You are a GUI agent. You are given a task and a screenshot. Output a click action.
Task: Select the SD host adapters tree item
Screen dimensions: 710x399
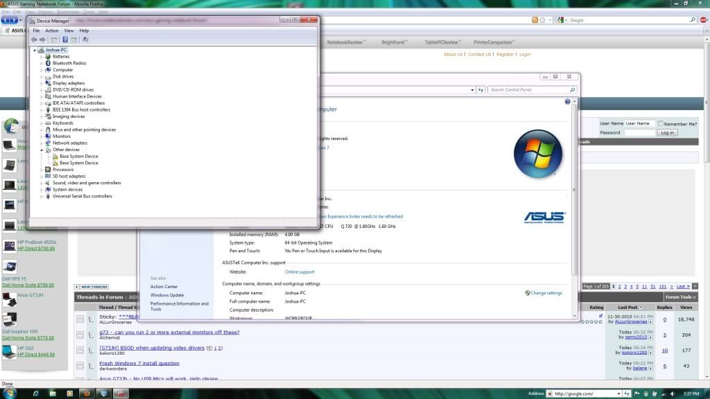click(69, 177)
